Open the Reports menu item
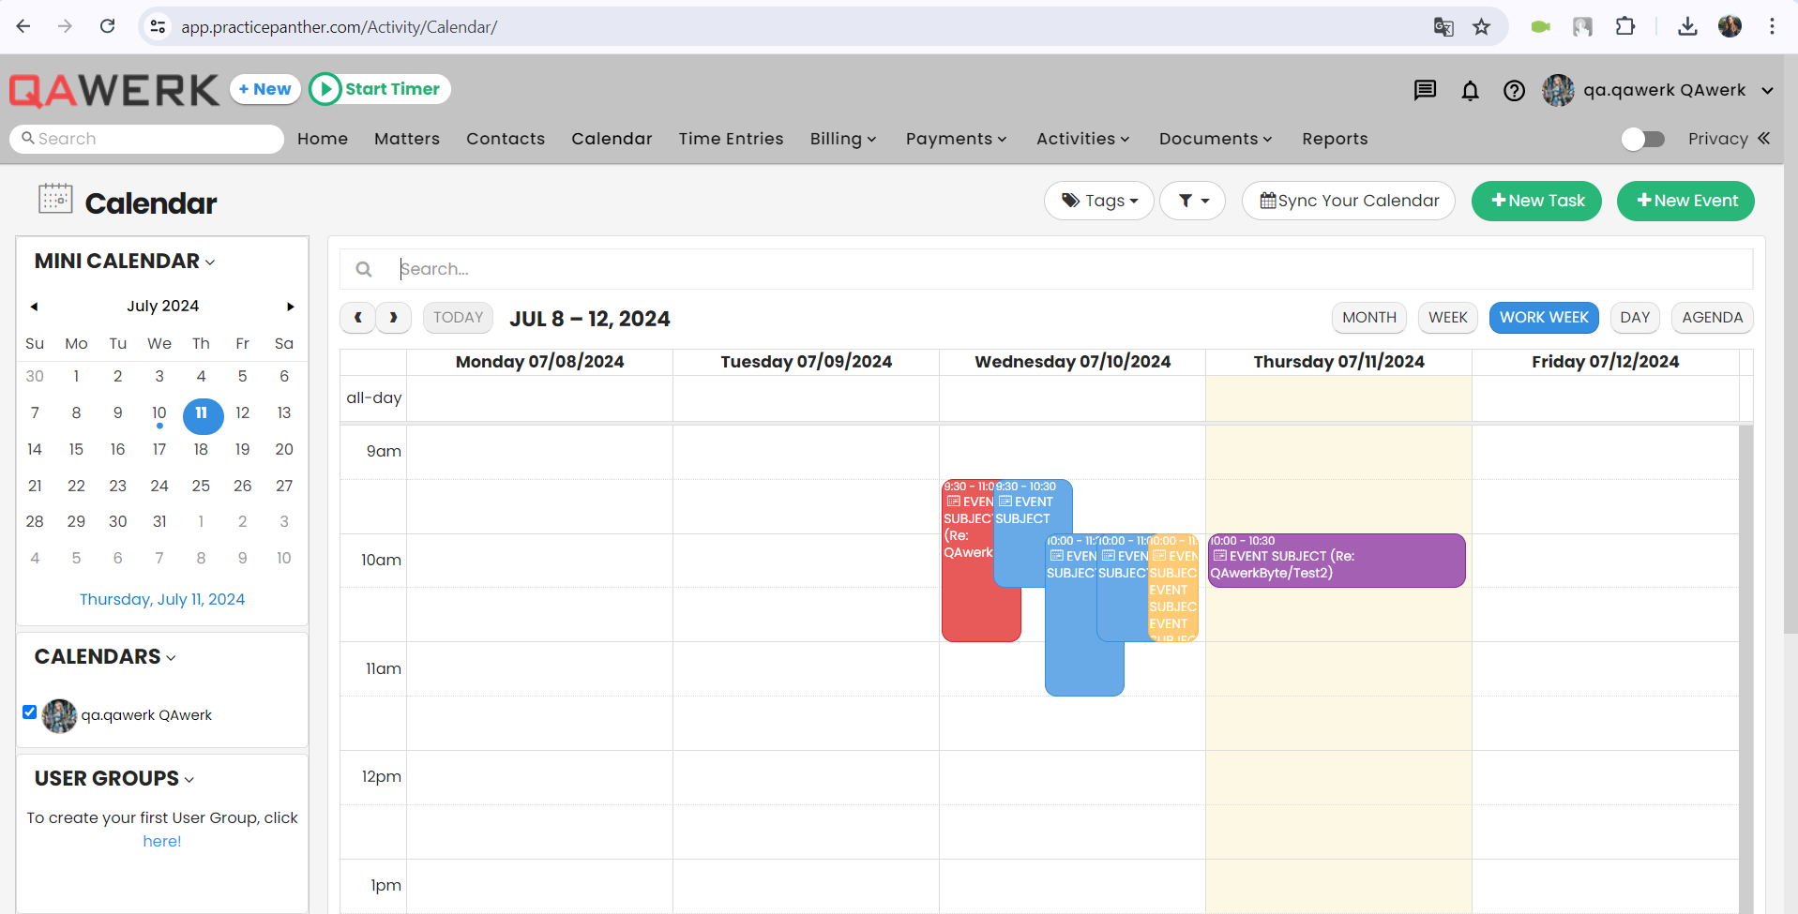This screenshot has width=1798, height=914. 1335,139
